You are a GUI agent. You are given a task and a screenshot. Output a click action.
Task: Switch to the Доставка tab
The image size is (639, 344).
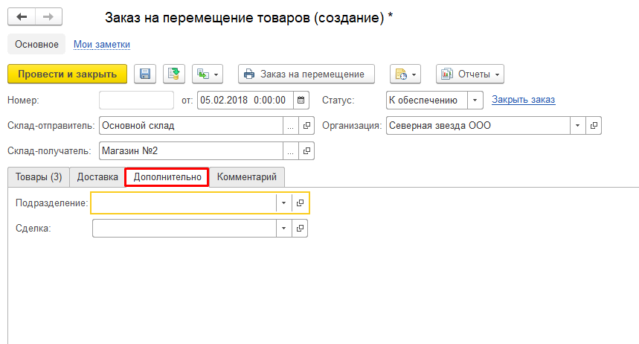(x=97, y=177)
